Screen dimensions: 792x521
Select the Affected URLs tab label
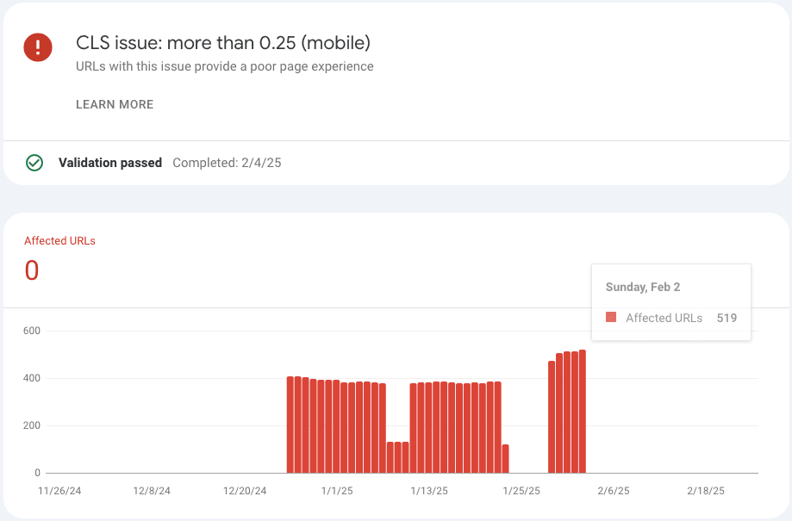[x=59, y=240]
